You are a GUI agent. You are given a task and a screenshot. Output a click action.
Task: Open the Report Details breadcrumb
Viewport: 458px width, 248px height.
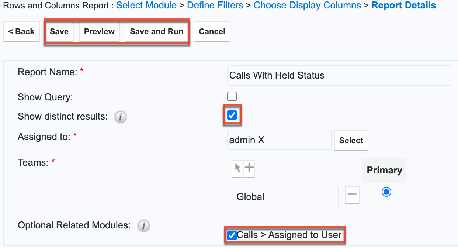pyautogui.click(x=403, y=6)
